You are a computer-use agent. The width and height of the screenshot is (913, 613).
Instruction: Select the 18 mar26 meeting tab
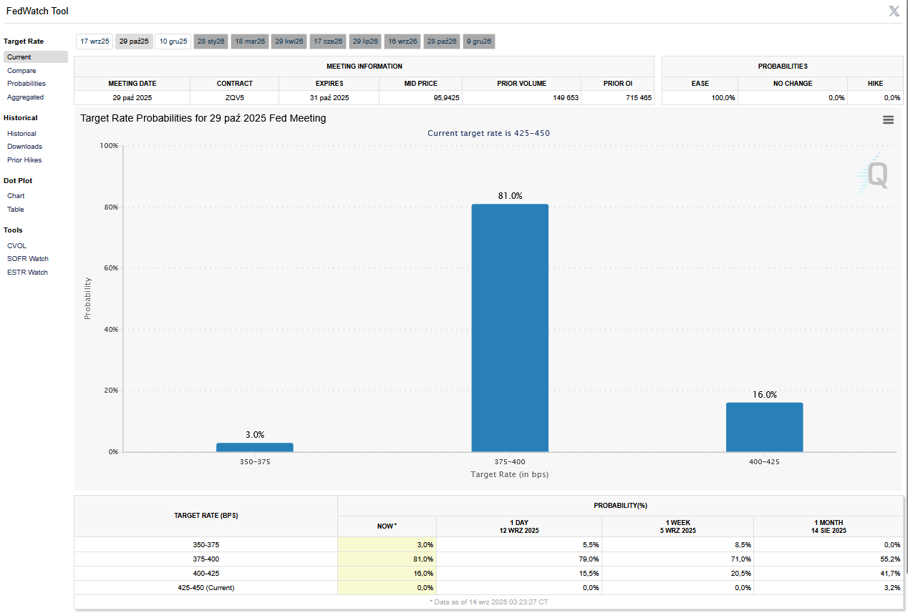(x=250, y=41)
